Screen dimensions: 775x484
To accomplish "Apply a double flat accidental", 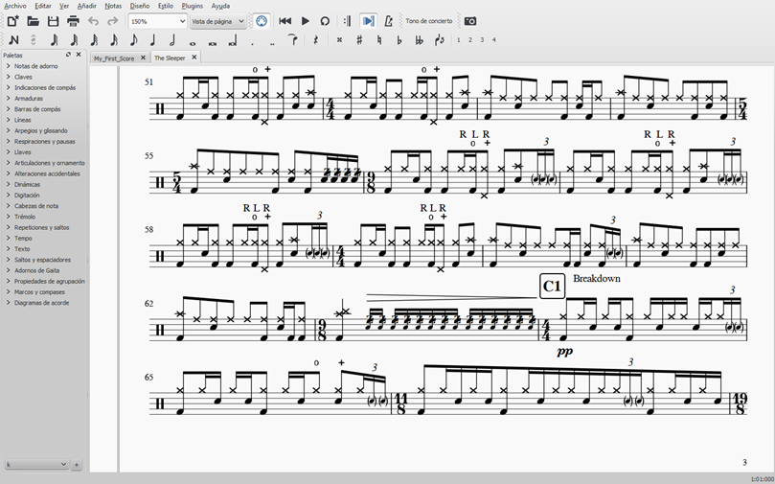I will tap(420, 40).
